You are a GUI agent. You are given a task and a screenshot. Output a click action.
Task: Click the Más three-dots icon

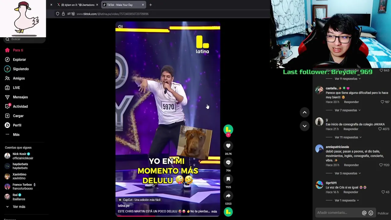7,134
